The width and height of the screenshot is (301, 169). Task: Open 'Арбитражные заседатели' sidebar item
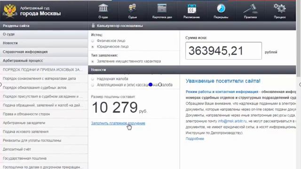(44, 123)
